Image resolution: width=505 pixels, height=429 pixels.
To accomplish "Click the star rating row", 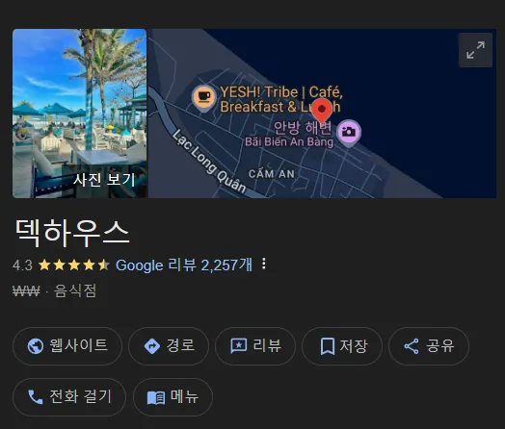I will tap(74, 265).
